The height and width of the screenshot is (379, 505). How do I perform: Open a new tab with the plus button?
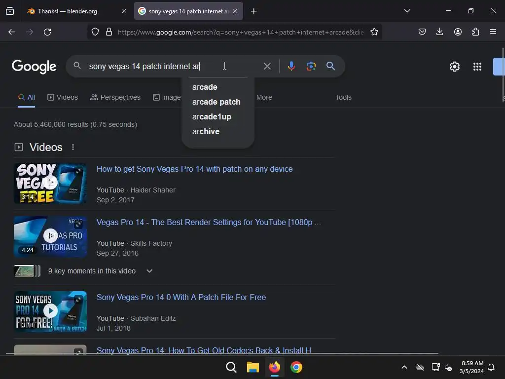click(254, 11)
